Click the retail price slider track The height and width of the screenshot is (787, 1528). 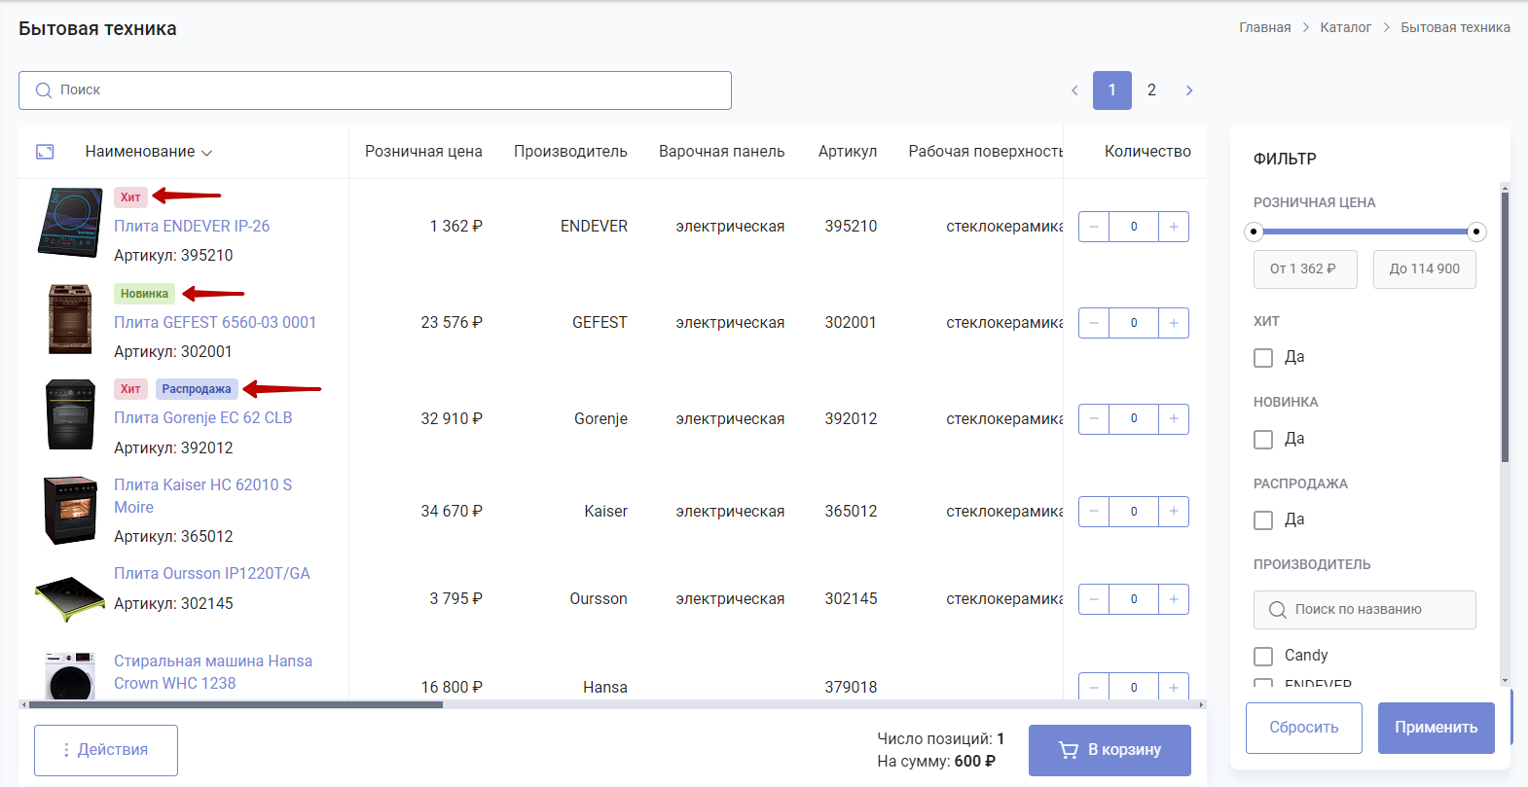(x=1365, y=232)
